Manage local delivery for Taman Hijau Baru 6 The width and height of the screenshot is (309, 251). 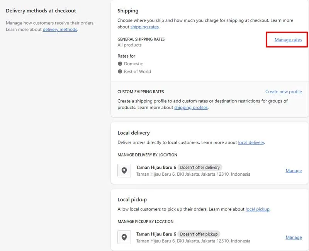point(294,171)
